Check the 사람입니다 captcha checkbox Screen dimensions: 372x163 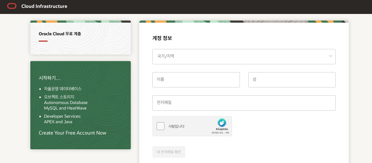(161, 126)
